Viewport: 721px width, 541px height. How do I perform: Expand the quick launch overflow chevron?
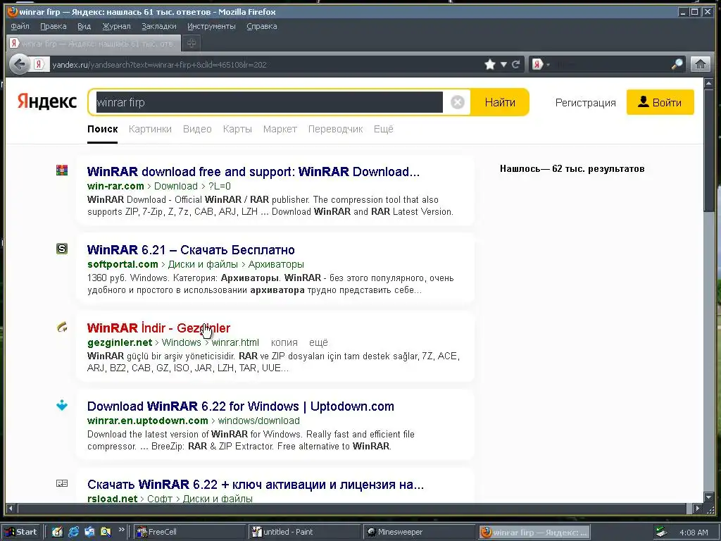coord(121,530)
